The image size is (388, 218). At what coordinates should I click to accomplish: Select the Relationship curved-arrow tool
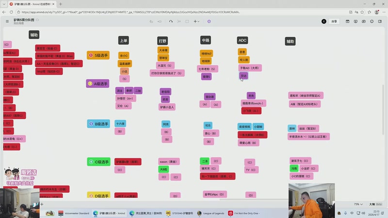click(171, 21)
